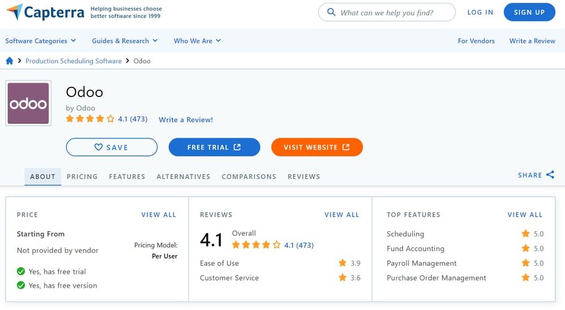Click the overall rating stars in Reviews
565x310 pixels.
256,245
